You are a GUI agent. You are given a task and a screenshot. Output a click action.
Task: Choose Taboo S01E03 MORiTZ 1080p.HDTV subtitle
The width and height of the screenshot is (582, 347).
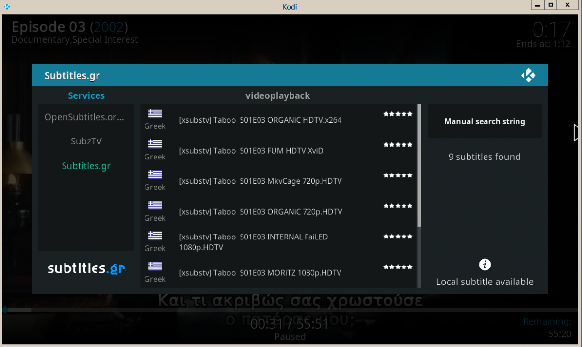coord(278,272)
